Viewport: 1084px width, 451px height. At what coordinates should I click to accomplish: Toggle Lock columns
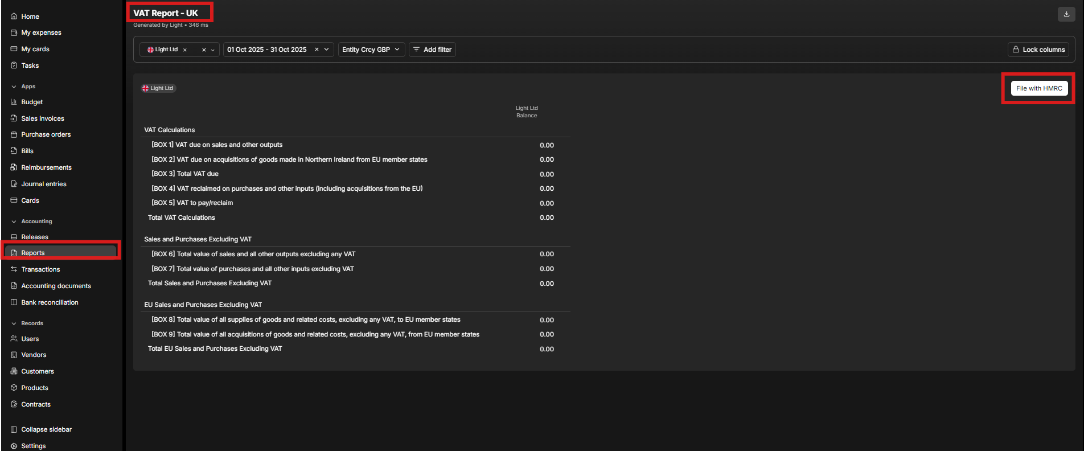[x=1038, y=50]
